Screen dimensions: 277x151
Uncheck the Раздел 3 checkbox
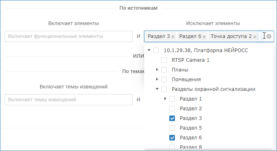point(172,118)
